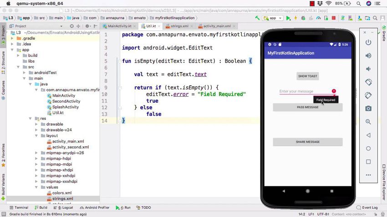The width and height of the screenshot is (387, 217).
Task: Open the Logcat tool window
Action: click(65, 207)
